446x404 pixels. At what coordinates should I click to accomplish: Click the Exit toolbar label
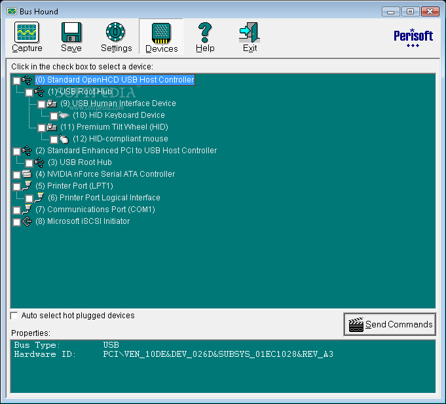point(250,48)
